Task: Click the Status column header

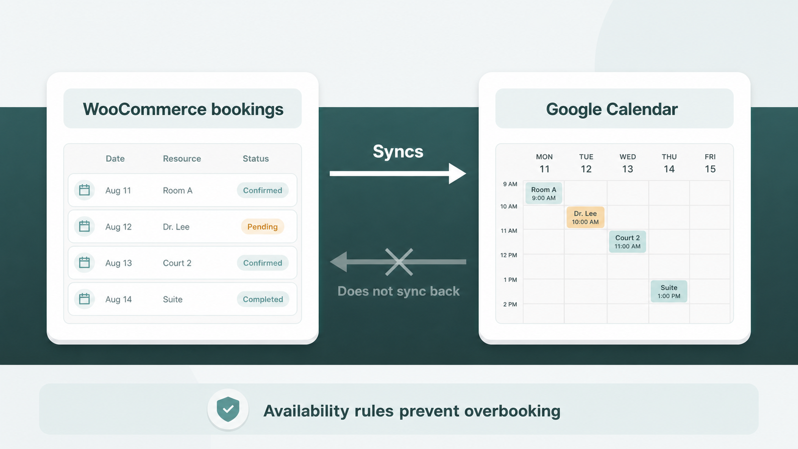Action: click(x=256, y=159)
